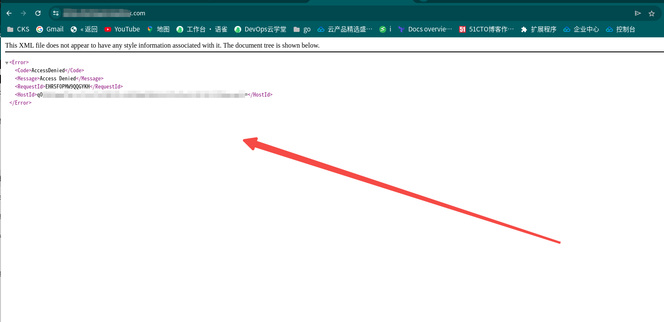This screenshot has height=322, width=664.
Task: Open the Docs overvie bookmark
Action: pyautogui.click(x=426, y=29)
